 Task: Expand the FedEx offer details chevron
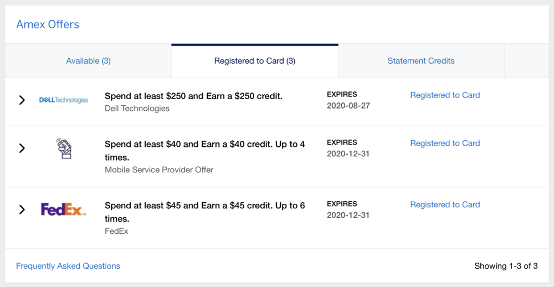pyautogui.click(x=22, y=209)
